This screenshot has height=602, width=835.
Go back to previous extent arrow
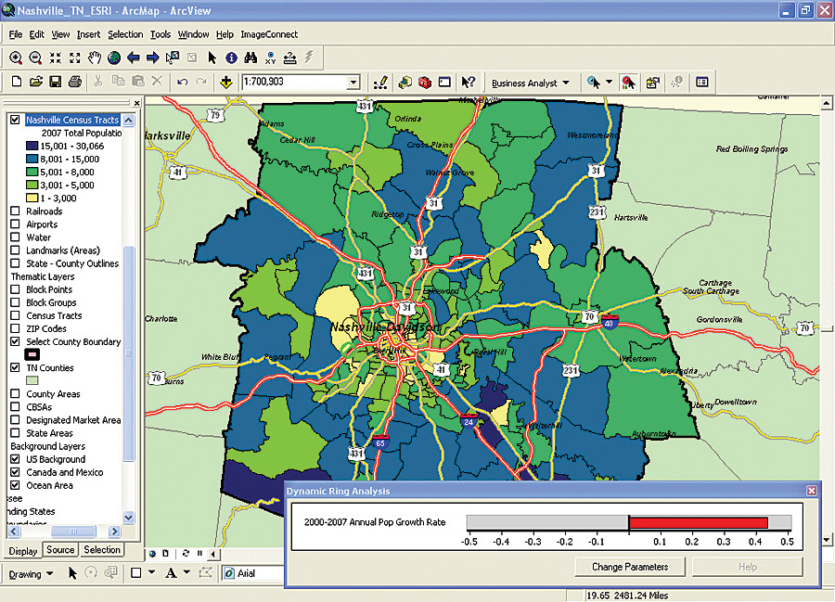tap(133, 58)
